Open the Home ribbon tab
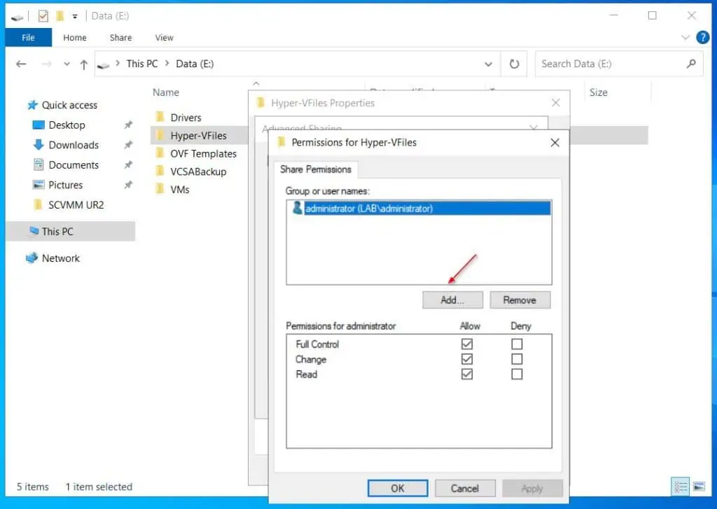This screenshot has width=717, height=509. (x=75, y=38)
